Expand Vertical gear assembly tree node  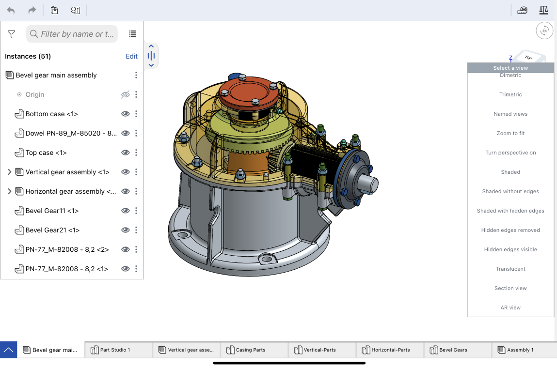9,172
